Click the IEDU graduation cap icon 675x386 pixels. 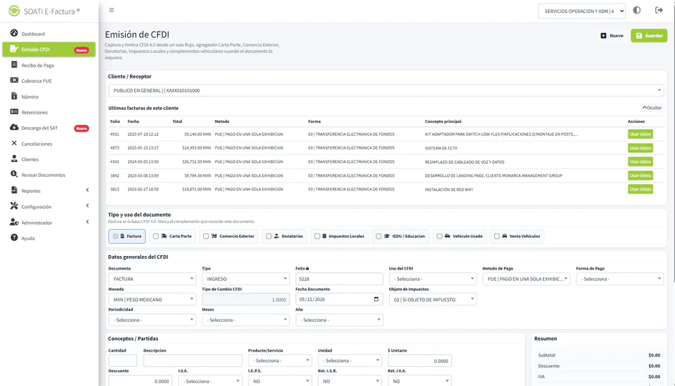click(x=386, y=236)
